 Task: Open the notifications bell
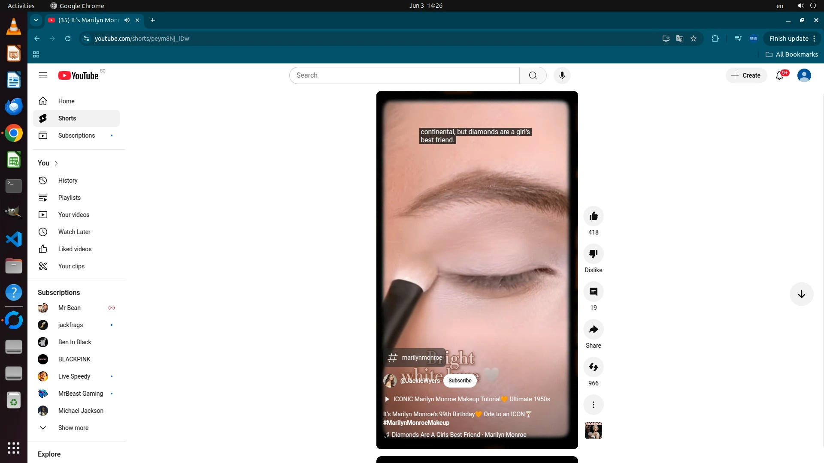point(779,75)
